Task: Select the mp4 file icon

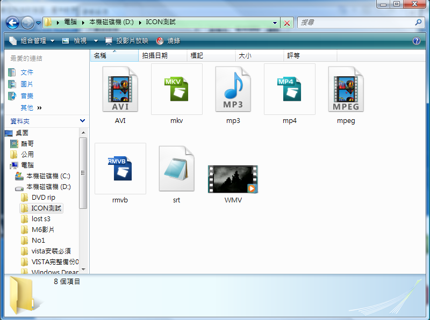Action: click(289, 89)
